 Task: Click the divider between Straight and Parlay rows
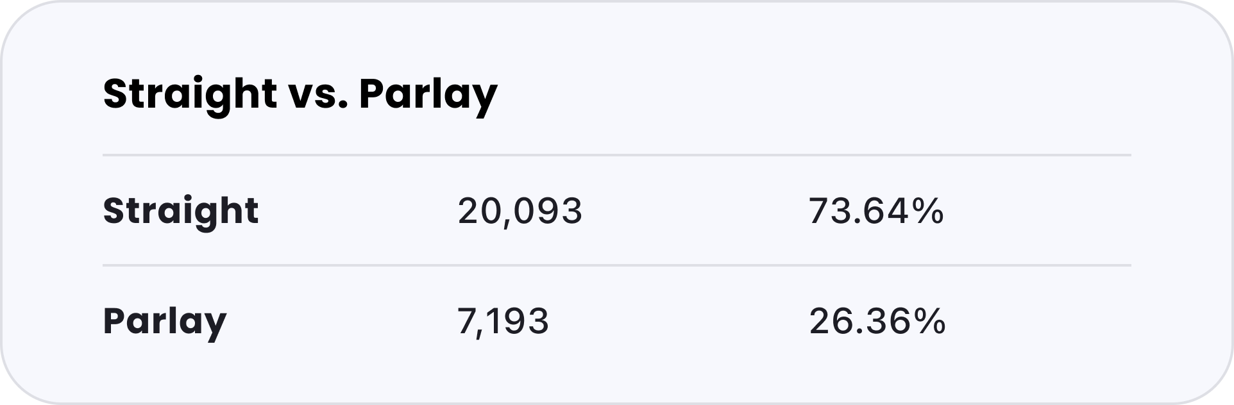pyautogui.click(x=617, y=265)
